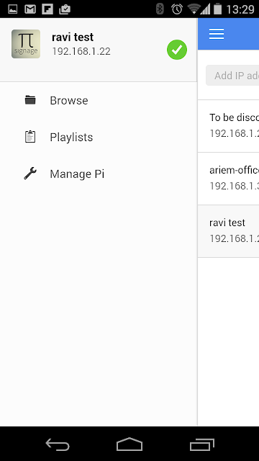Tap the Gmail notification icon

coord(30,9)
